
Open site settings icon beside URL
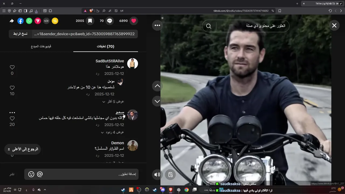pyautogui.click(x=273, y=11)
